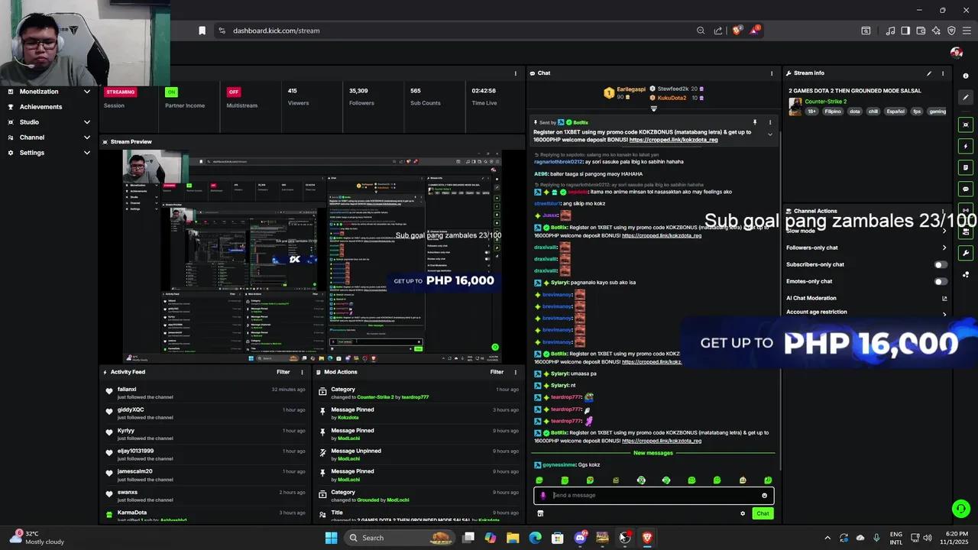Open the Chat panel three-dot menu
The width and height of the screenshot is (978, 550).
771,73
